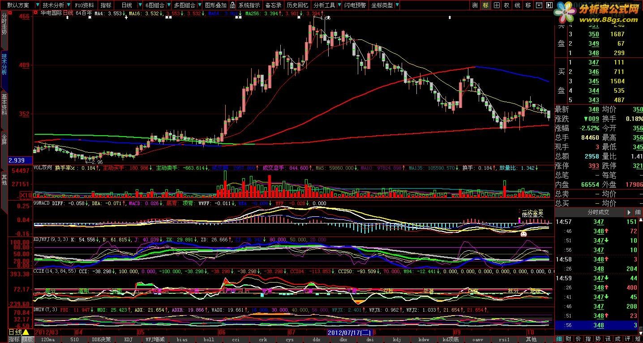The image size is (643, 343).
Task: Click the red gear icon before 华电国际
Action: (36, 13)
